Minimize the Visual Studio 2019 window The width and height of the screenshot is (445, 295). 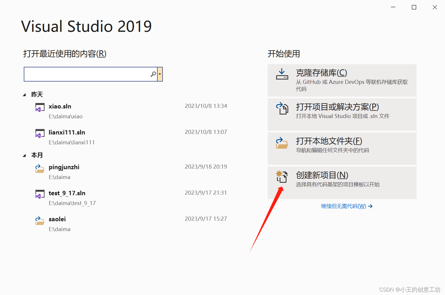(393, 7)
